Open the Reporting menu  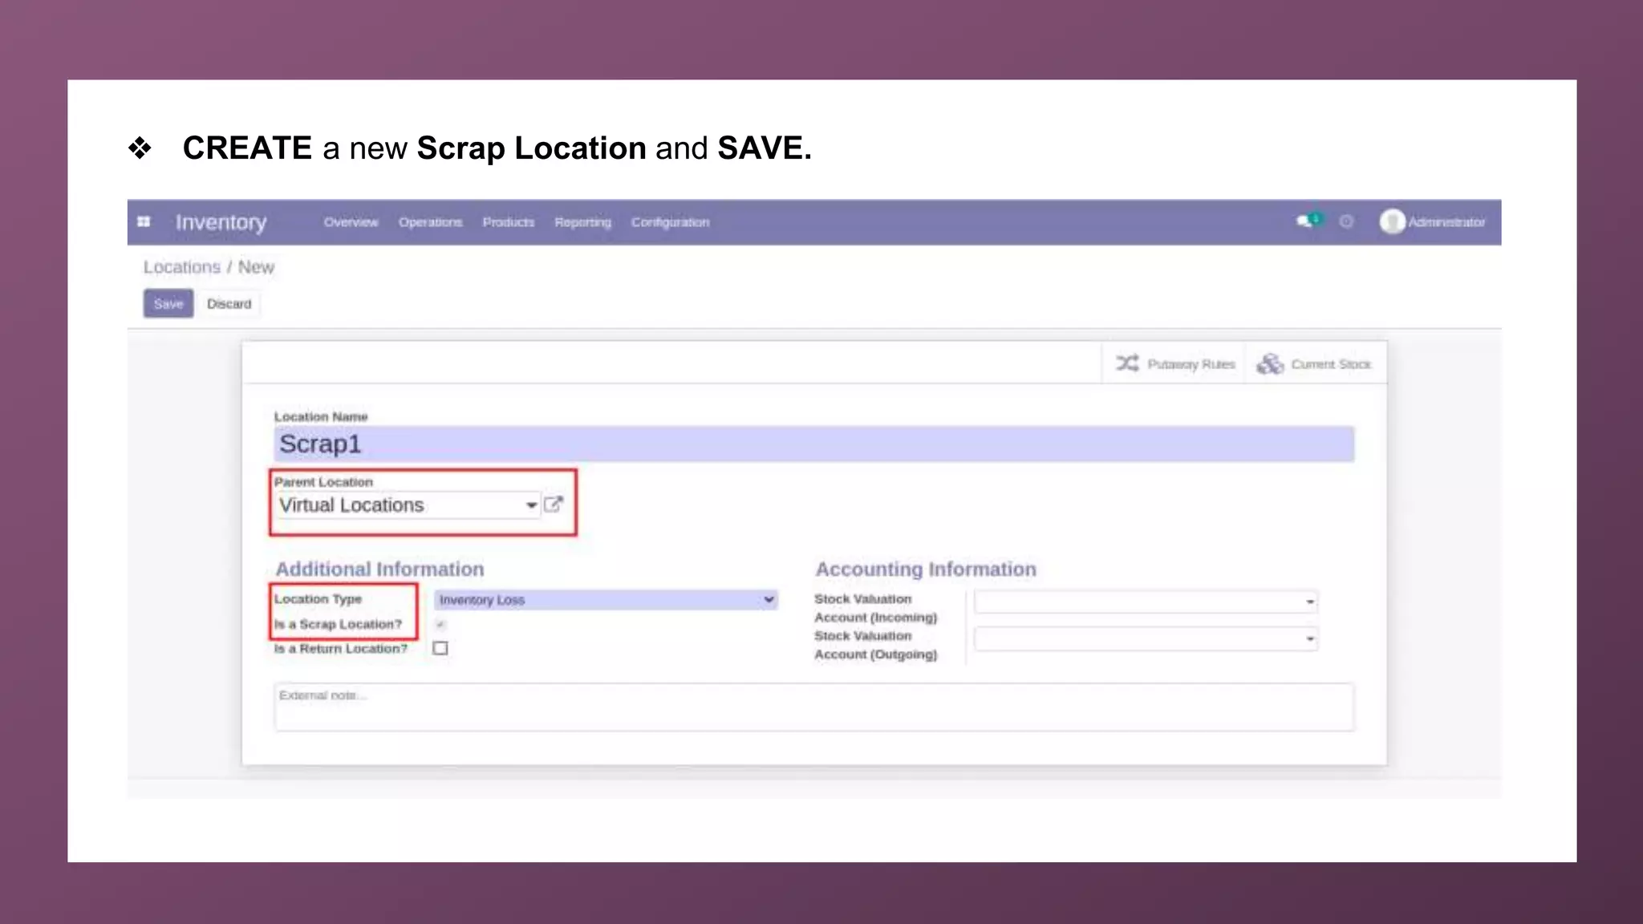coord(582,222)
